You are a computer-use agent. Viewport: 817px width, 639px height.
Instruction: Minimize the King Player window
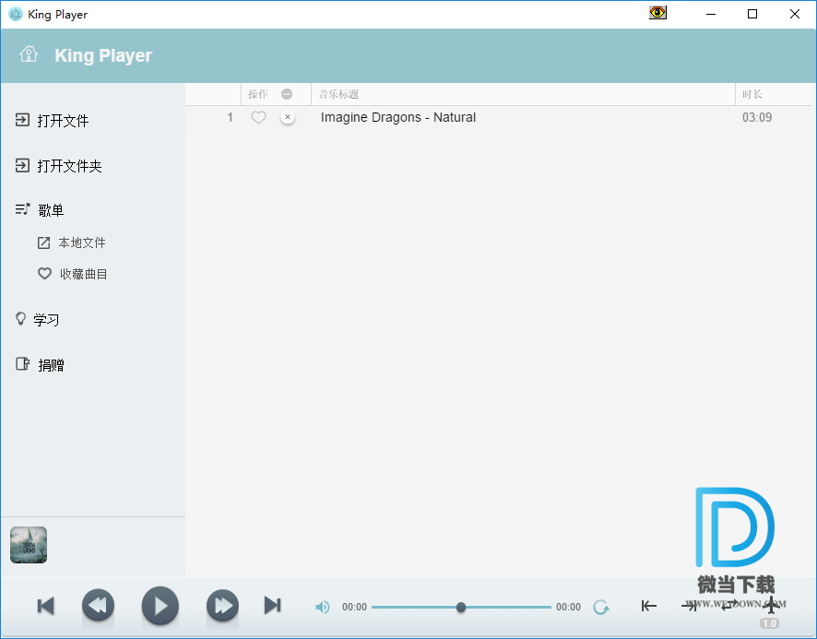tap(711, 14)
